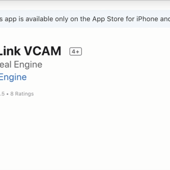170x170 pixels.
Task: Select the Link VCAM app title
Action: tap(30, 51)
